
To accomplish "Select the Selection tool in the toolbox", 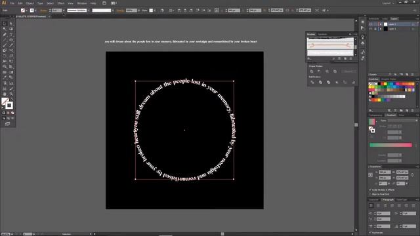I will click(5, 24).
